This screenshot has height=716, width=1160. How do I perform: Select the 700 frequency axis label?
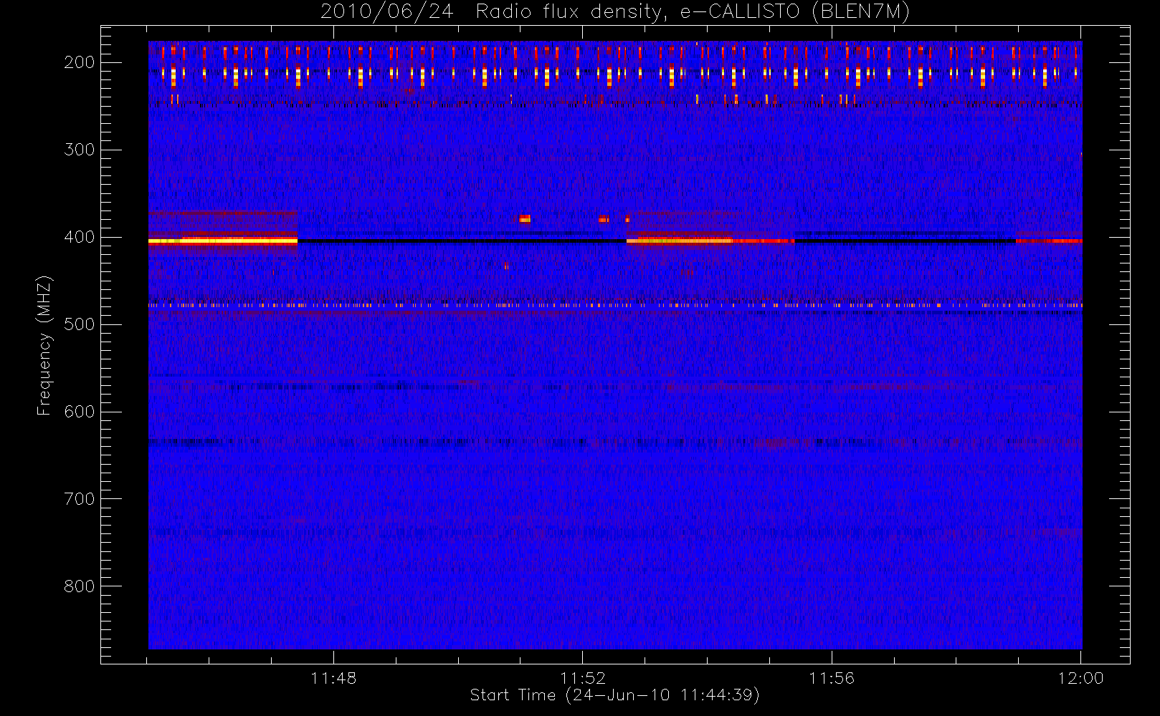79,499
